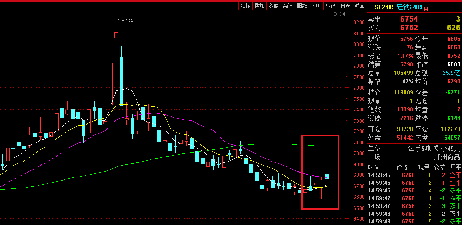This screenshot has width=462, height=225.
Task: Toggle the side panel layout icon
Action: tap(342, 14)
